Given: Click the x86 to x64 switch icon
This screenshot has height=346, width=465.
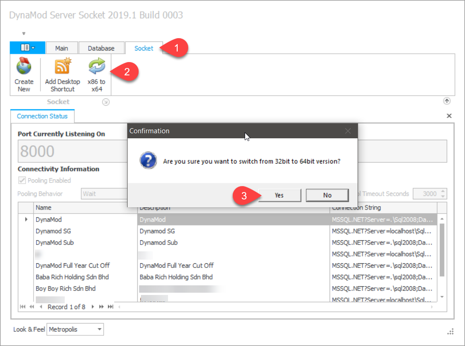Looking at the screenshot, I should 97,66.
